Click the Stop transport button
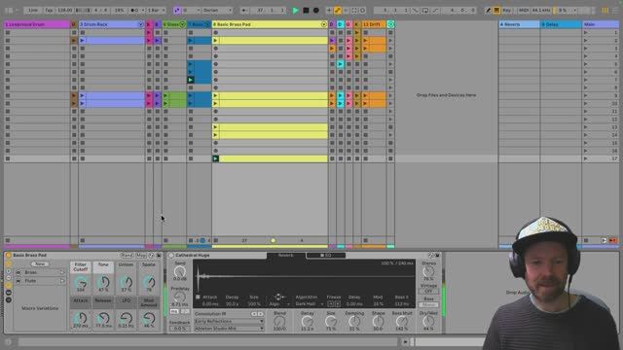623x350 pixels. coord(306,11)
